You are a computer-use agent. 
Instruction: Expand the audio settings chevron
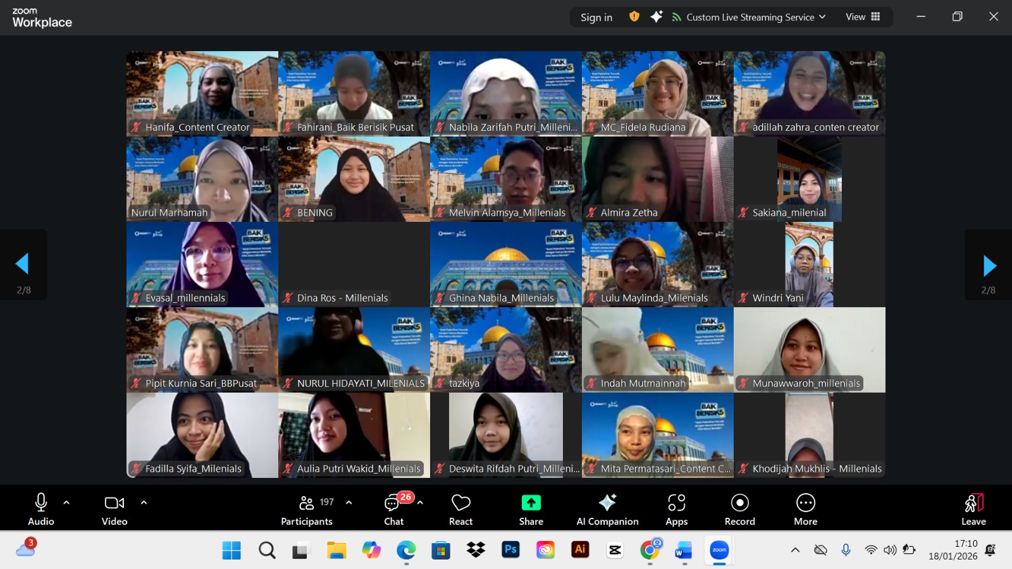click(67, 503)
